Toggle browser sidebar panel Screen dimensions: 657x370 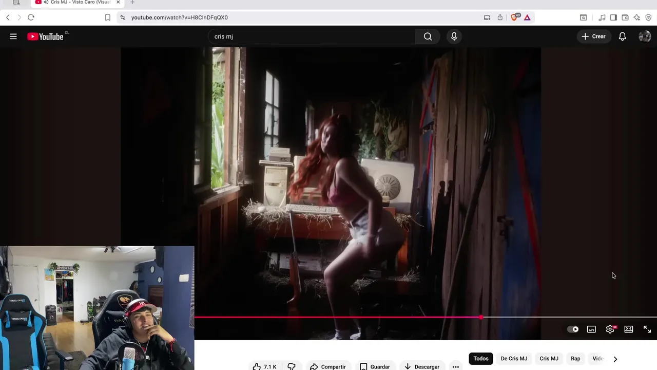[613, 17]
